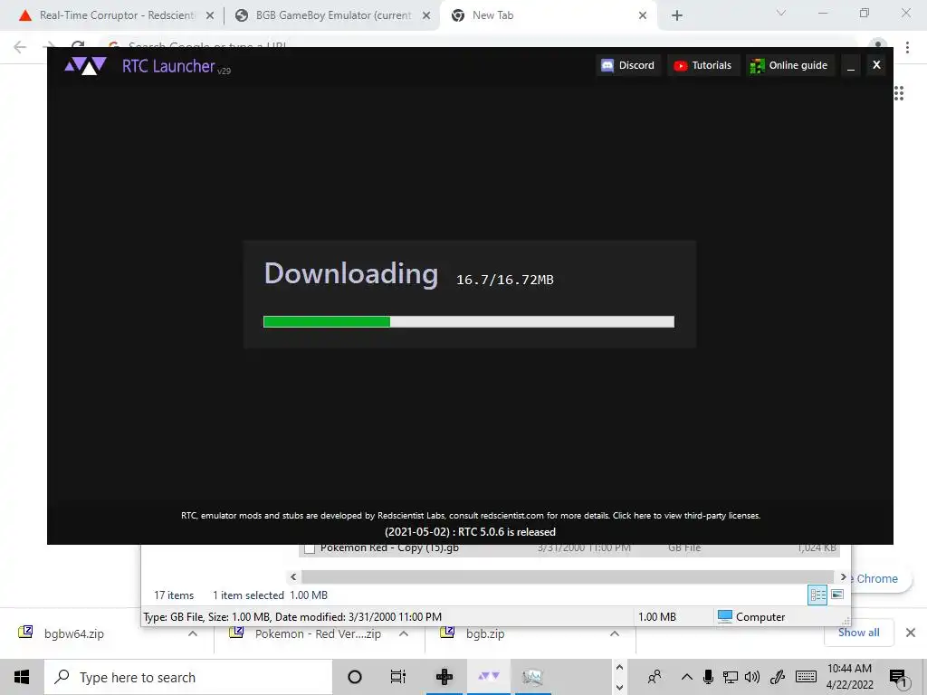Close the Real-Time Corruptor tab
Image resolution: width=927 pixels, height=695 pixels.
(209, 16)
